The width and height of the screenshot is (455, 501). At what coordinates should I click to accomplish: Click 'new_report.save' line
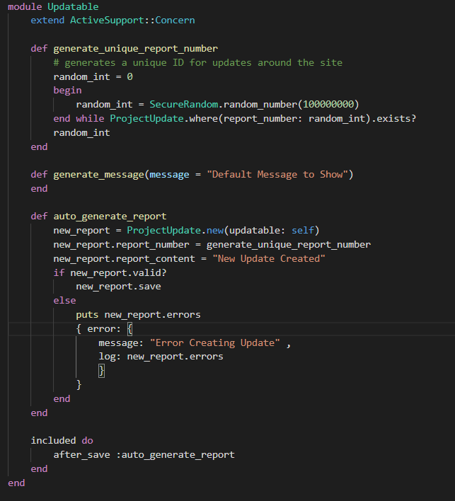pos(119,287)
